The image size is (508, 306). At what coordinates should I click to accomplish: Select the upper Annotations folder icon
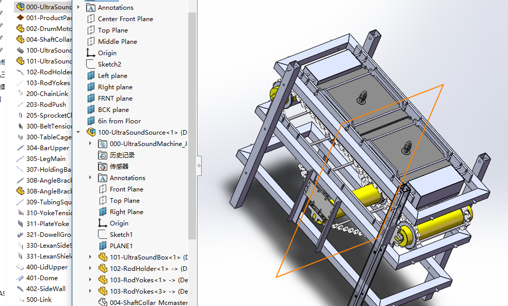(91, 7)
